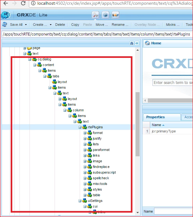Select the styles tree node label
Screen dimensions: 193x217
(97, 189)
